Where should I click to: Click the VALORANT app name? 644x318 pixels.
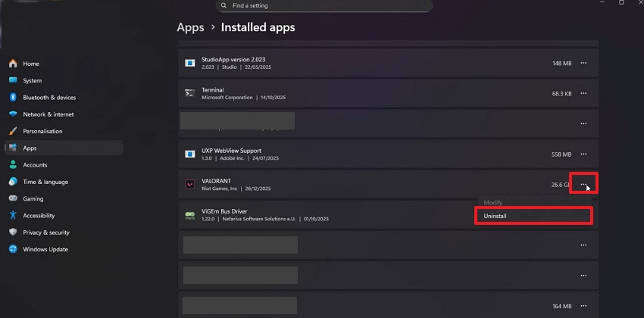tap(216, 181)
